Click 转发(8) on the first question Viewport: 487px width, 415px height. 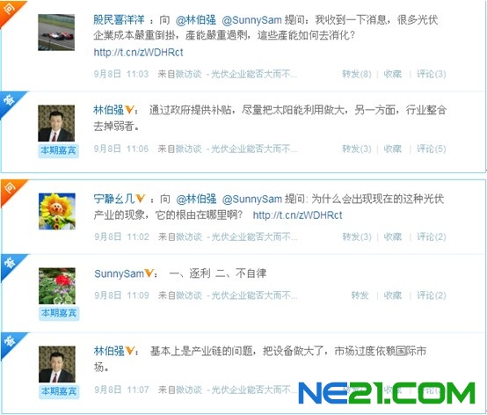357,74
